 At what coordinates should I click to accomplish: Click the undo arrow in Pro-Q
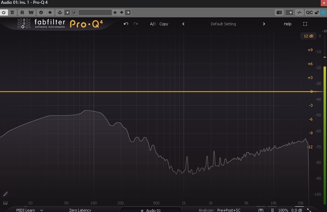click(126, 24)
